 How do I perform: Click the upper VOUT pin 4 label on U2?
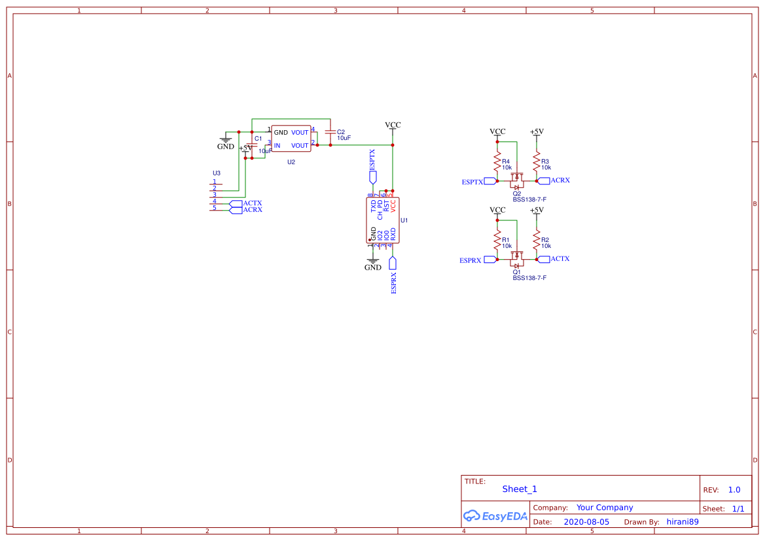[300, 132]
